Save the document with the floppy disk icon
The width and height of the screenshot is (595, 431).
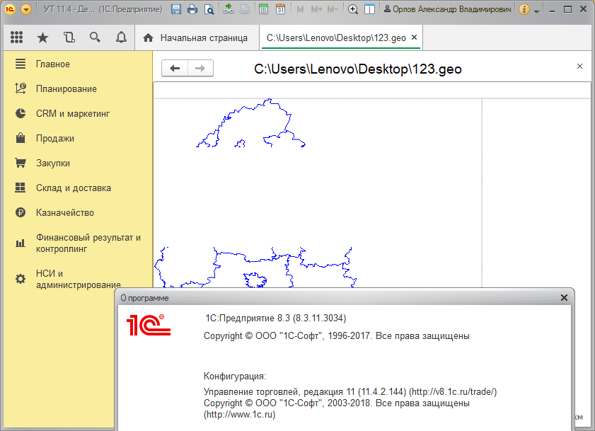tap(176, 9)
